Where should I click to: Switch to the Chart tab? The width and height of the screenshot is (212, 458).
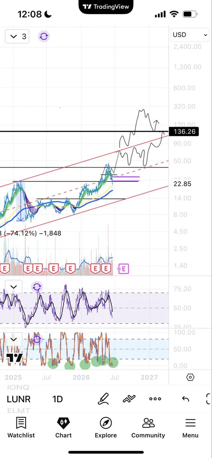(x=63, y=427)
